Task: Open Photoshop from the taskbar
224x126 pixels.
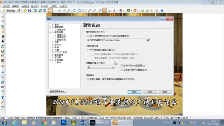Action: tap(64, 122)
